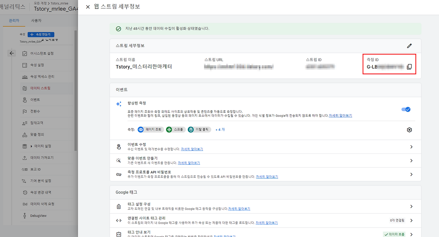The image size is (439, 237).
Task: Click the 속성 만들기 button
Action: [41, 34]
